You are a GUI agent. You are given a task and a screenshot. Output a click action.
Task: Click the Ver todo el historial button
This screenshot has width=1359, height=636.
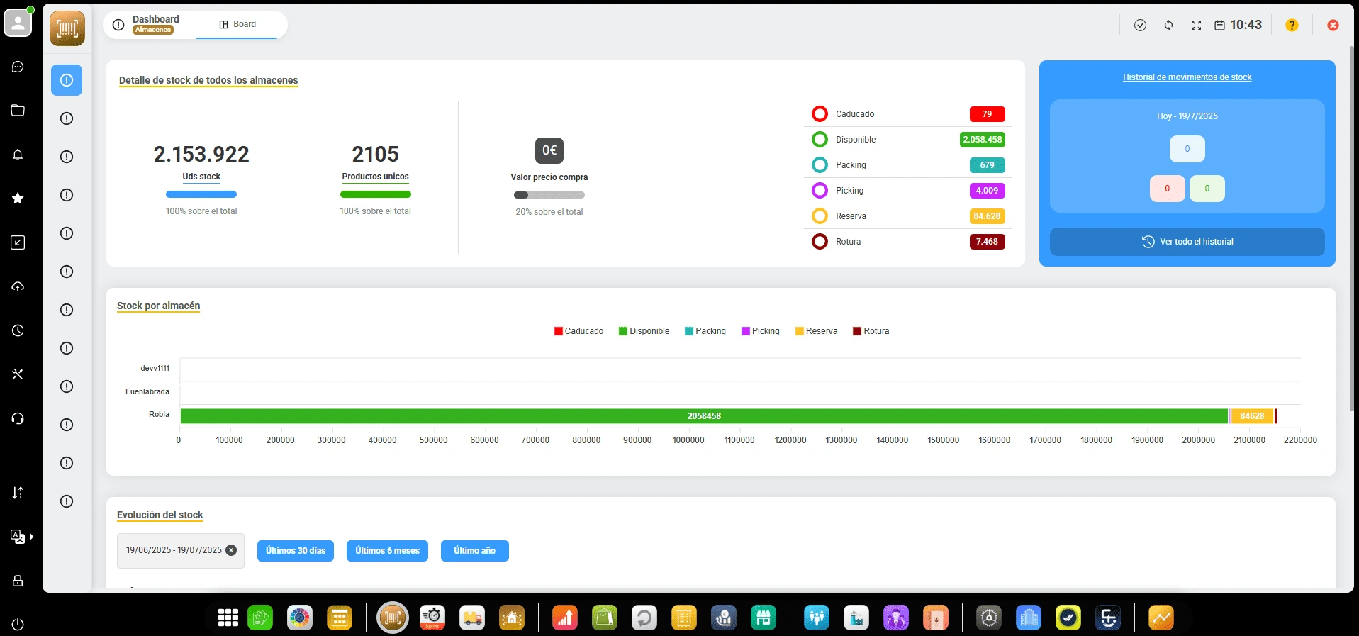coord(1187,242)
